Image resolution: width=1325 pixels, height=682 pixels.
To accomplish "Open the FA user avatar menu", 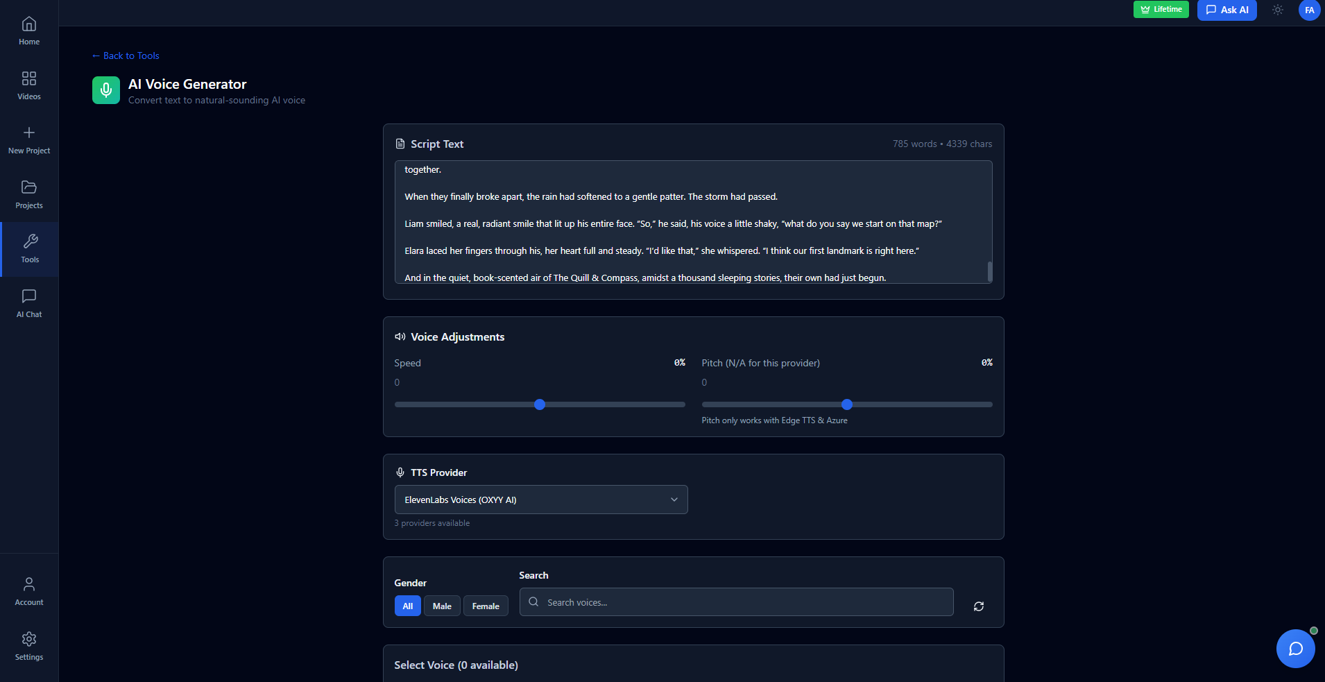I will (x=1308, y=10).
